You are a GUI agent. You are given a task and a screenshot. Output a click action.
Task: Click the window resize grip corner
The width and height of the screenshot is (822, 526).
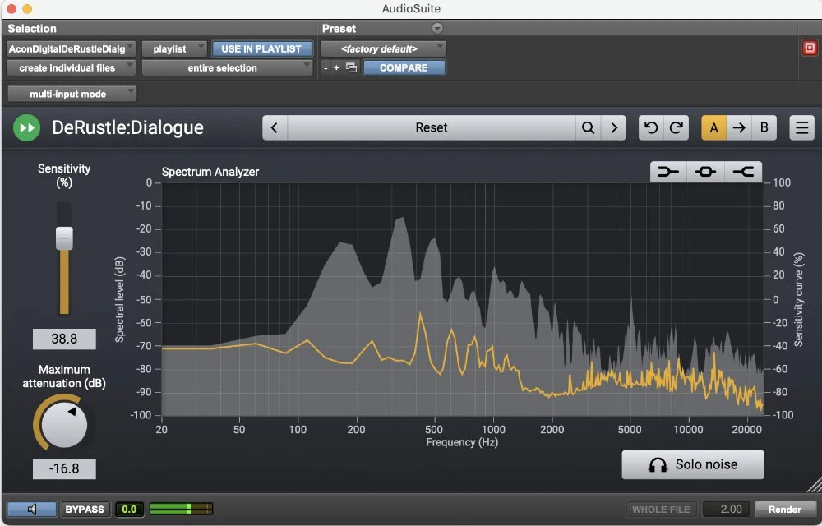click(x=814, y=485)
